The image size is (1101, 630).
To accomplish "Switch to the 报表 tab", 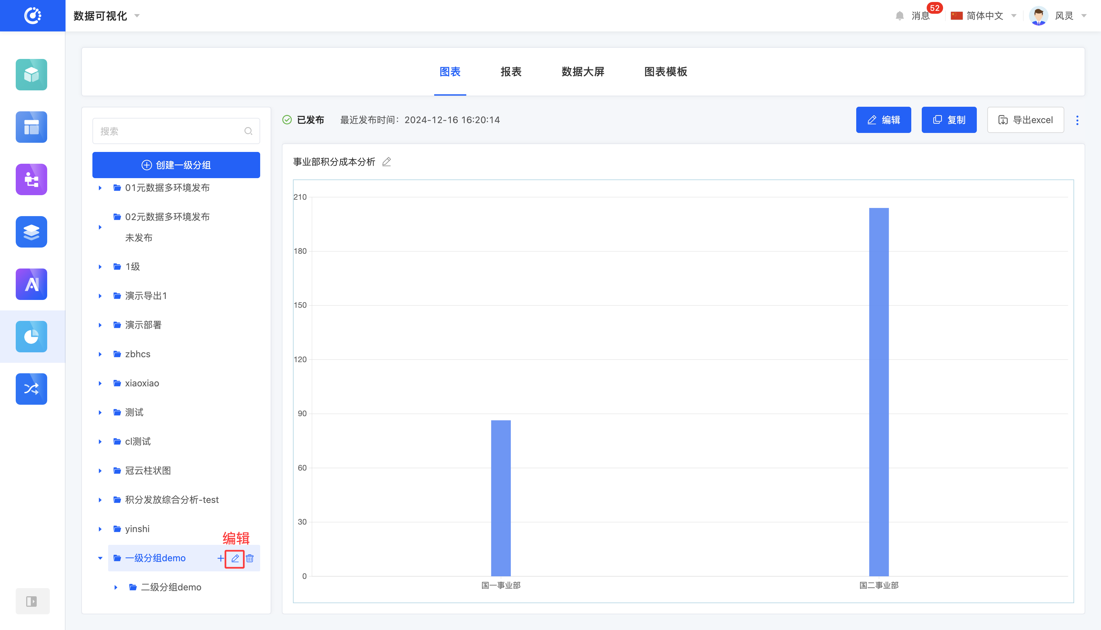I will point(511,72).
